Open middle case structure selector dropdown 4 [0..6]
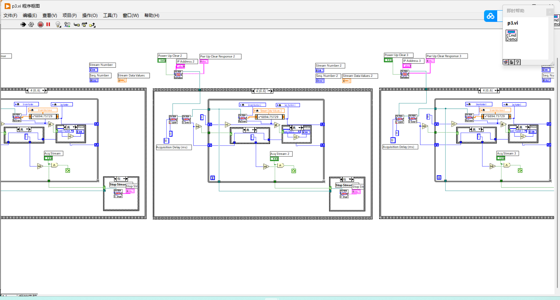This screenshot has height=300, width=560. 262,91
